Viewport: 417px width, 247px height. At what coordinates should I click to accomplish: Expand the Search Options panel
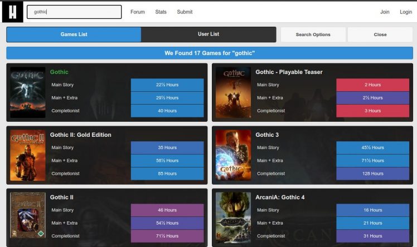pyautogui.click(x=313, y=34)
